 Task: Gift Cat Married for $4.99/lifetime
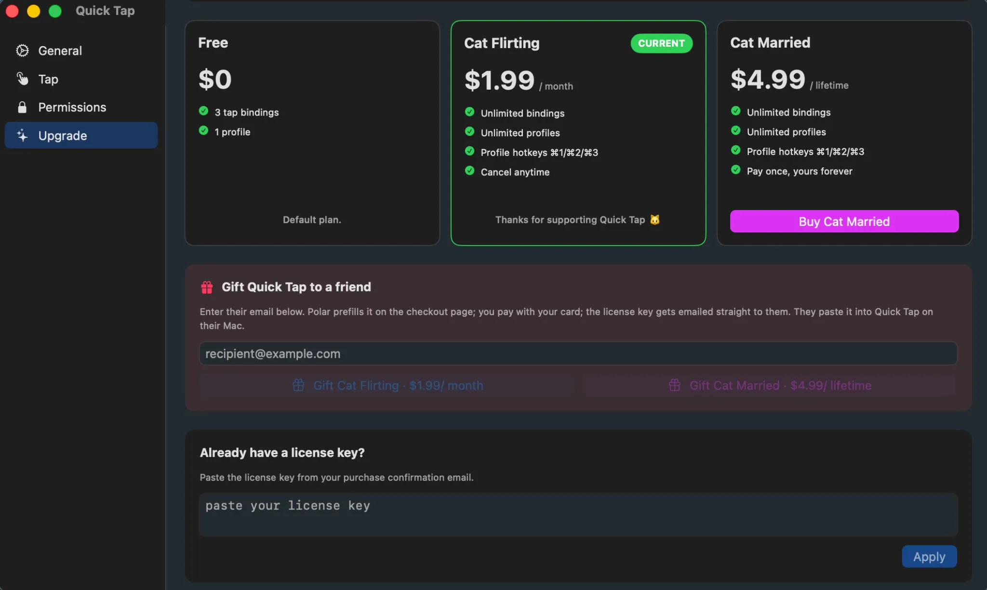click(770, 385)
